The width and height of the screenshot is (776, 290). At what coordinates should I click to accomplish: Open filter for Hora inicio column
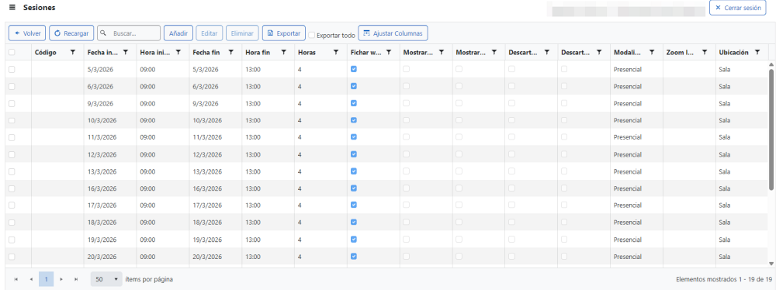coord(178,52)
